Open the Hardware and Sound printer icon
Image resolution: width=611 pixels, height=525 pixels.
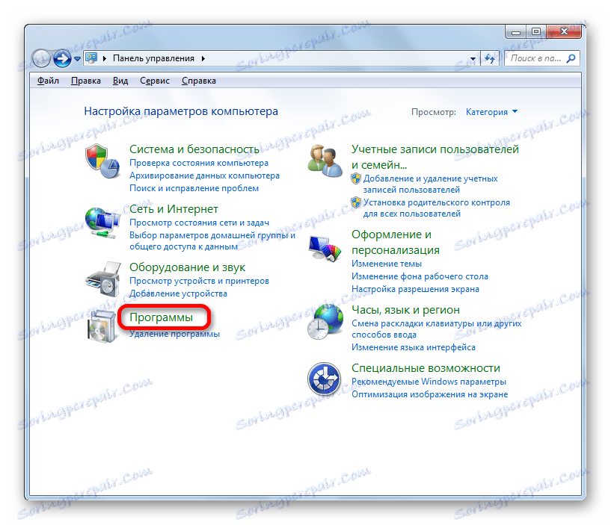click(103, 279)
